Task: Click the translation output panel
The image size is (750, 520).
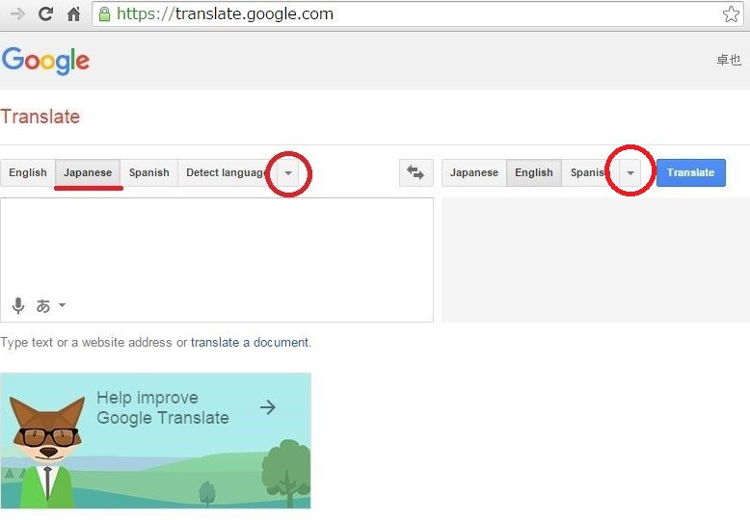Action: tap(596, 260)
